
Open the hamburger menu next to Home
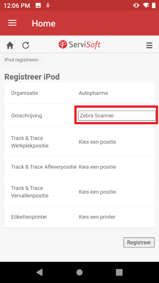point(12,23)
